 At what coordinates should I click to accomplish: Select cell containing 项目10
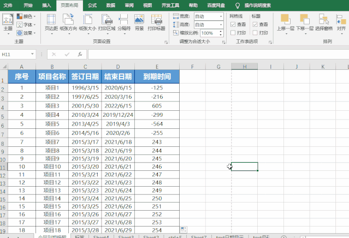tap(52, 166)
